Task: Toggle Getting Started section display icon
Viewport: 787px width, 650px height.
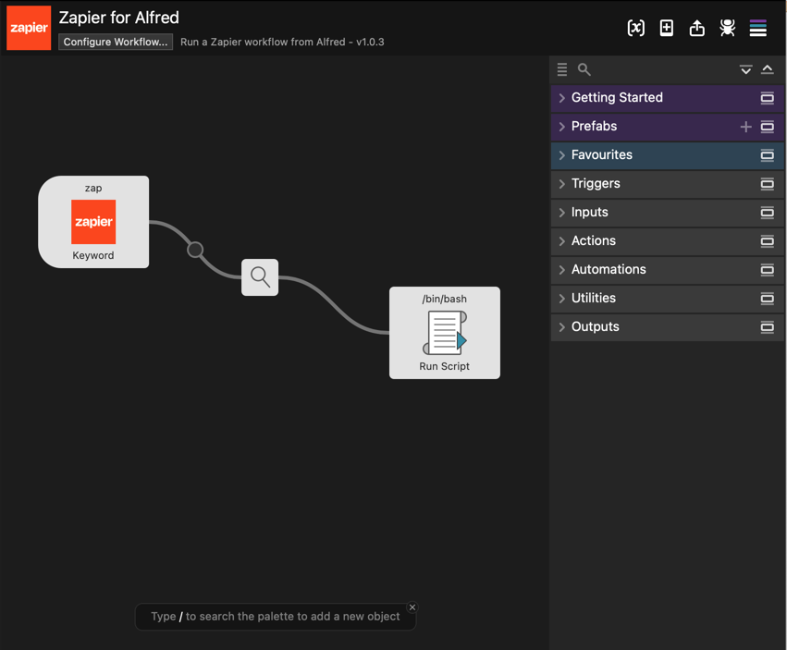Action: click(x=768, y=98)
